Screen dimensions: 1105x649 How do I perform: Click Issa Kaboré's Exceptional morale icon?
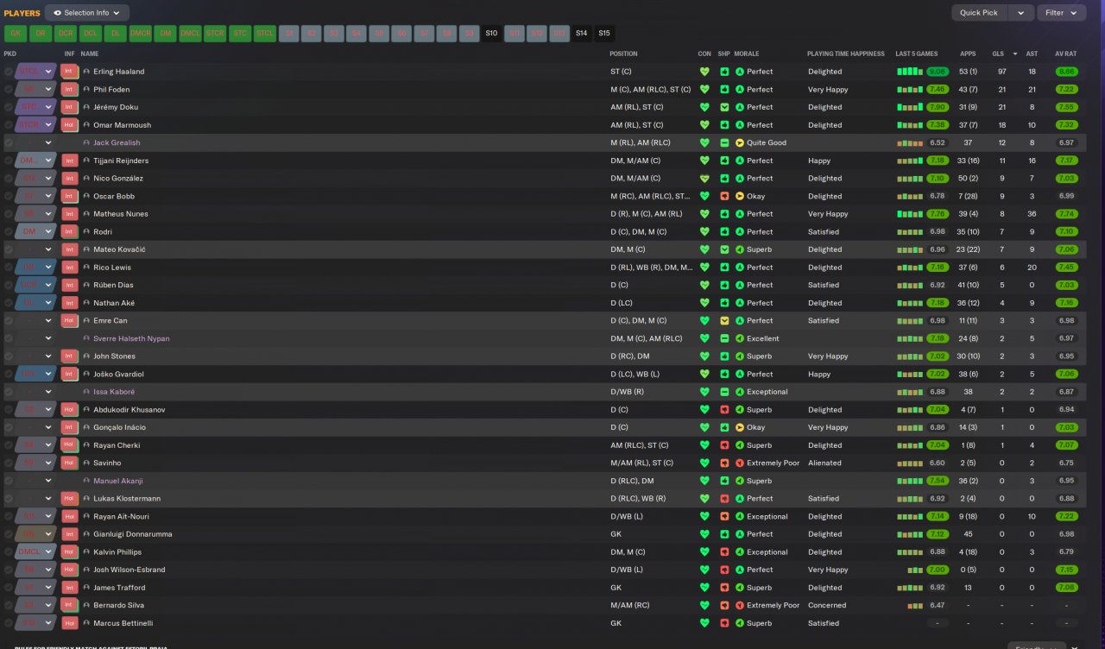740,392
